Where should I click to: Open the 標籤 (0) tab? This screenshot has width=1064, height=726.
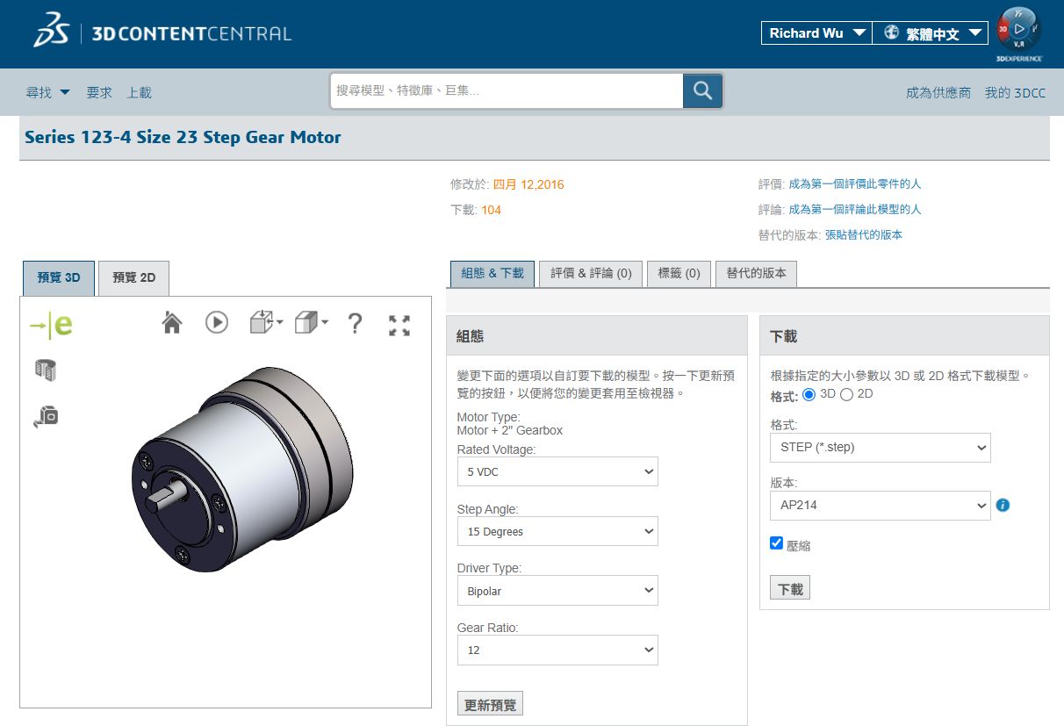[679, 273]
